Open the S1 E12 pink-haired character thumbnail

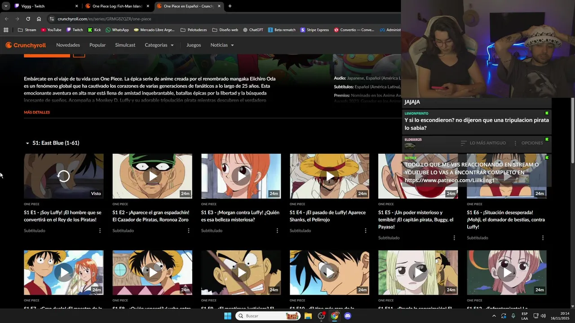click(x=507, y=272)
